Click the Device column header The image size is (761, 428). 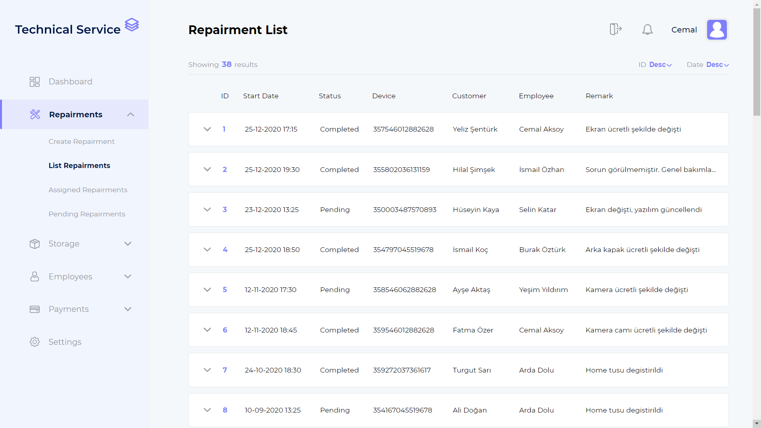(384, 96)
